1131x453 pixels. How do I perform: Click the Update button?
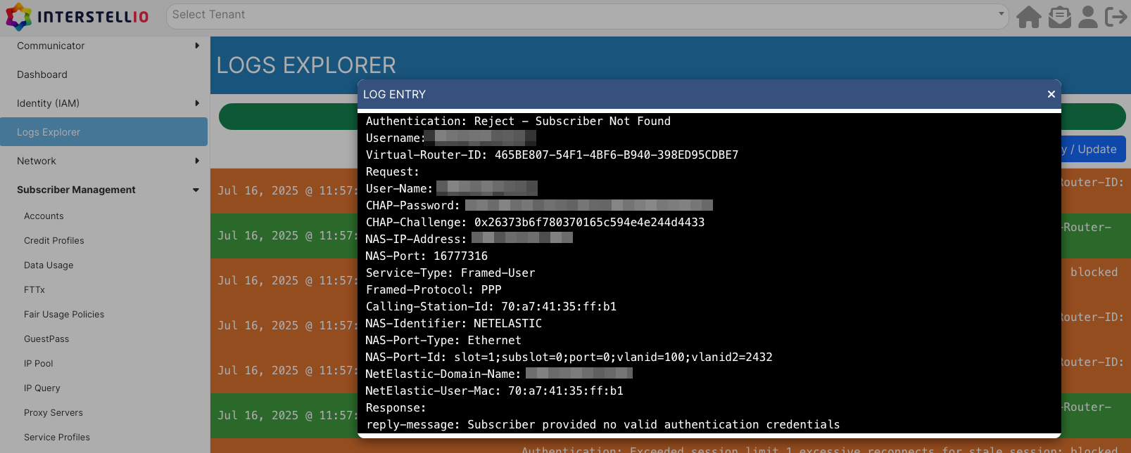pos(1094,149)
